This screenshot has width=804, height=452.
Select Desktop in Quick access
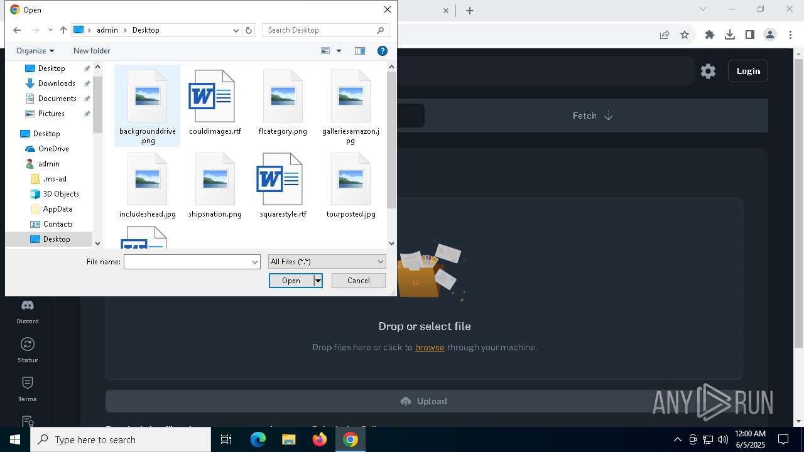point(52,68)
